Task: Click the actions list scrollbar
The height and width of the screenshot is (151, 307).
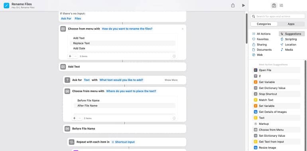Action: point(305,106)
